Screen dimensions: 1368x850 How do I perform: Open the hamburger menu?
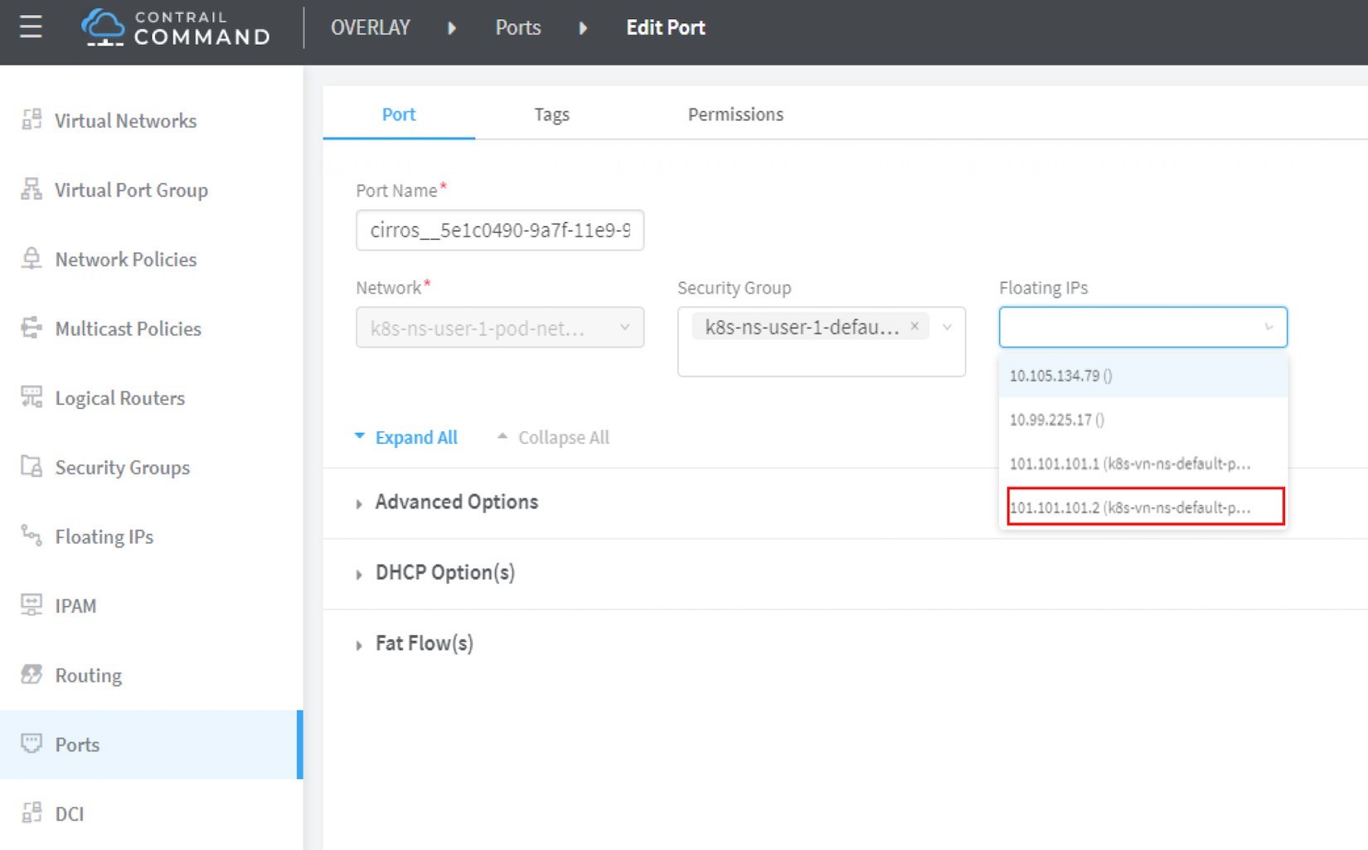point(31,27)
